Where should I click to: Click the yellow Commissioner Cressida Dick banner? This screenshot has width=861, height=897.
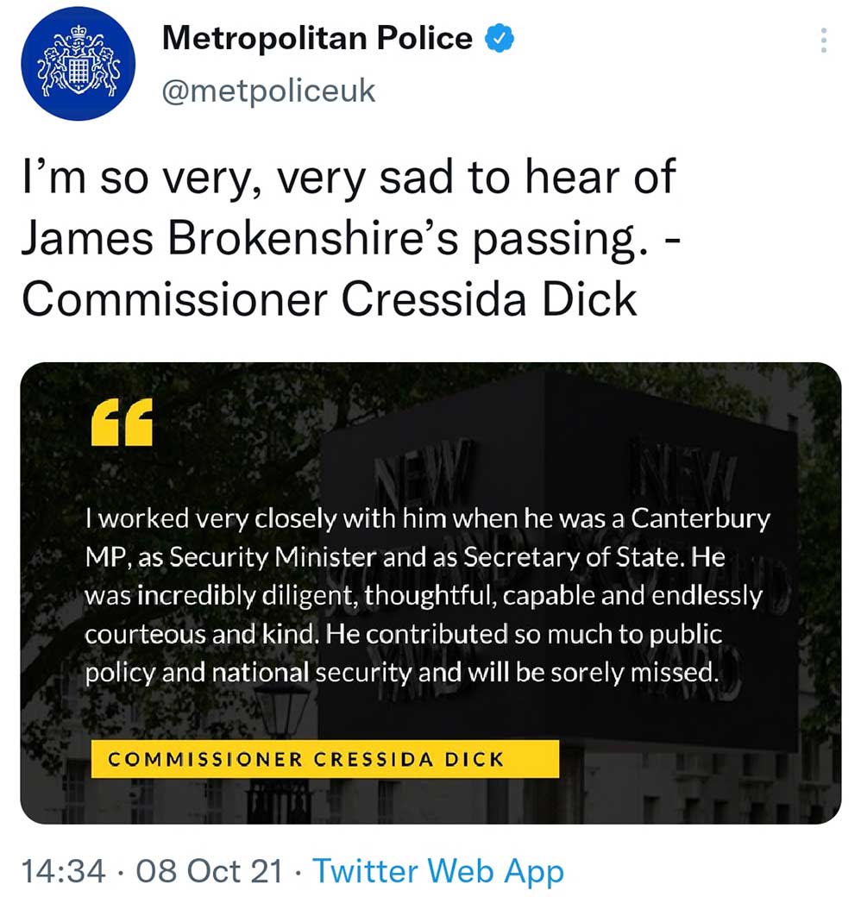pos(325,760)
